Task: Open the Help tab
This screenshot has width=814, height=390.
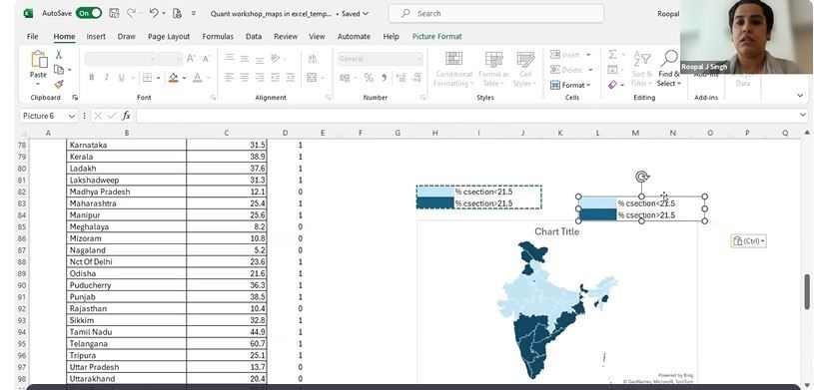Action: point(391,36)
